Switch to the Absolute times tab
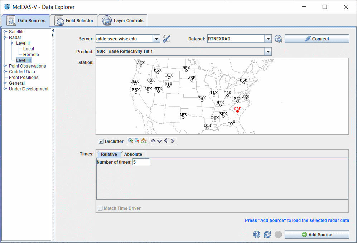Screen dimensions: 357x243 (133, 154)
